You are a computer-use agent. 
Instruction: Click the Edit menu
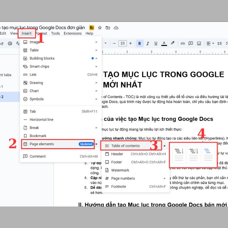3,33
